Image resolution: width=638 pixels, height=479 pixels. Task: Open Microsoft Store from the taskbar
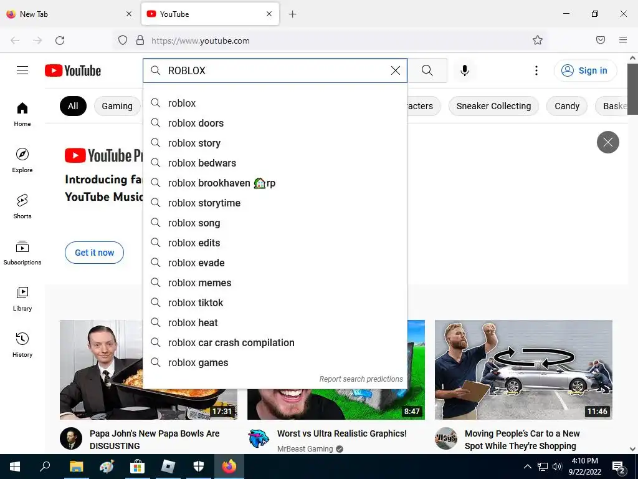[x=138, y=467]
